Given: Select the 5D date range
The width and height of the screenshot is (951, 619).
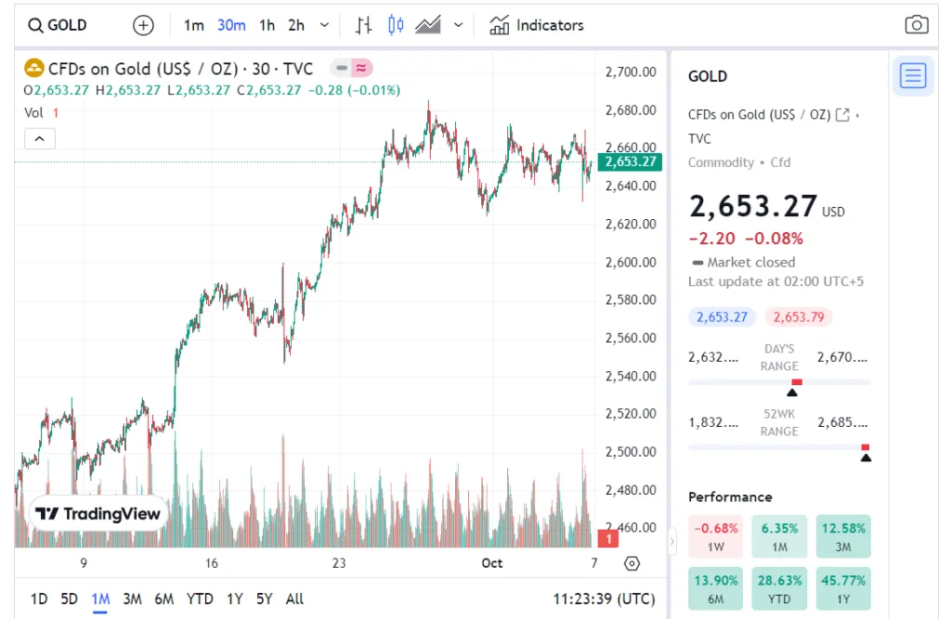Looking at the screenshot, I should coord(69,599).
